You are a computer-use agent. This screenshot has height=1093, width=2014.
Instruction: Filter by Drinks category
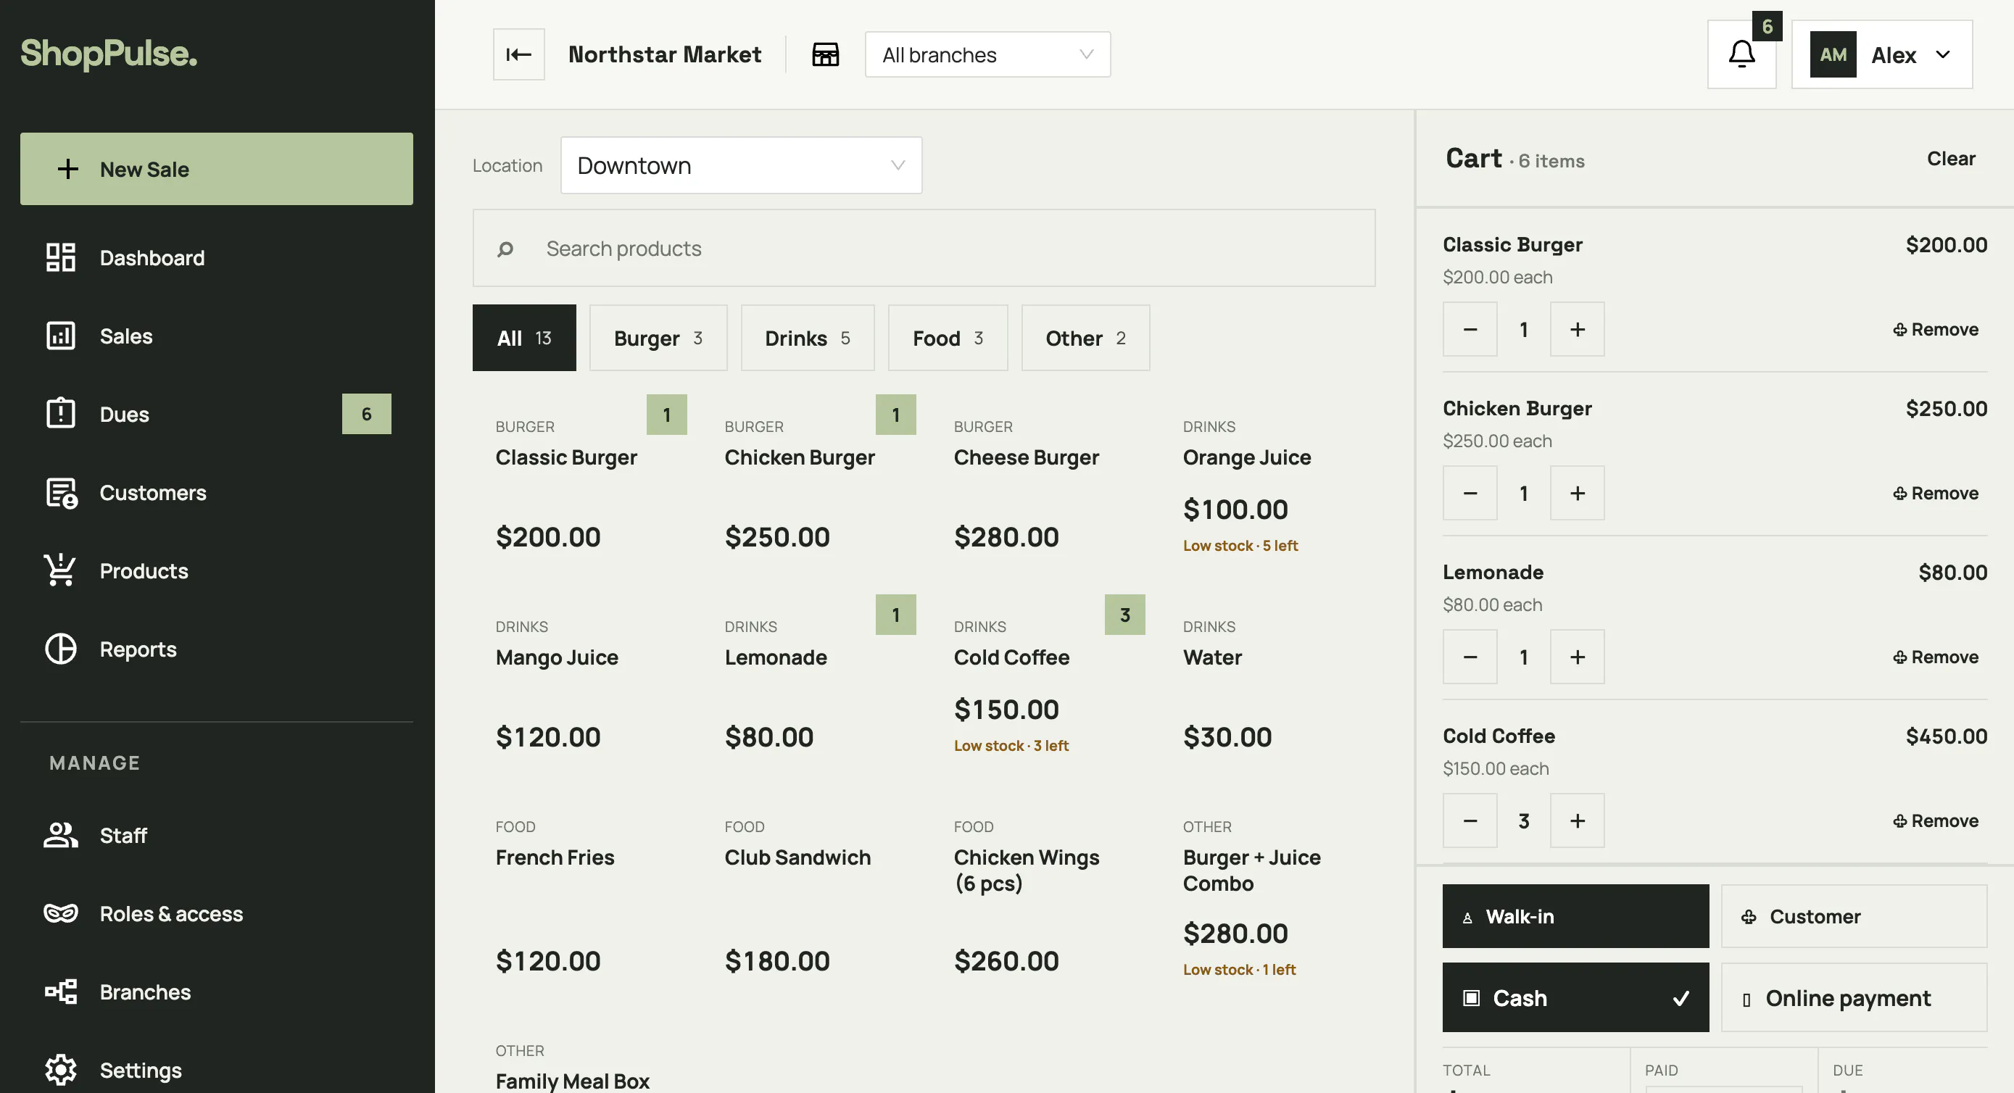coord(807,338)
